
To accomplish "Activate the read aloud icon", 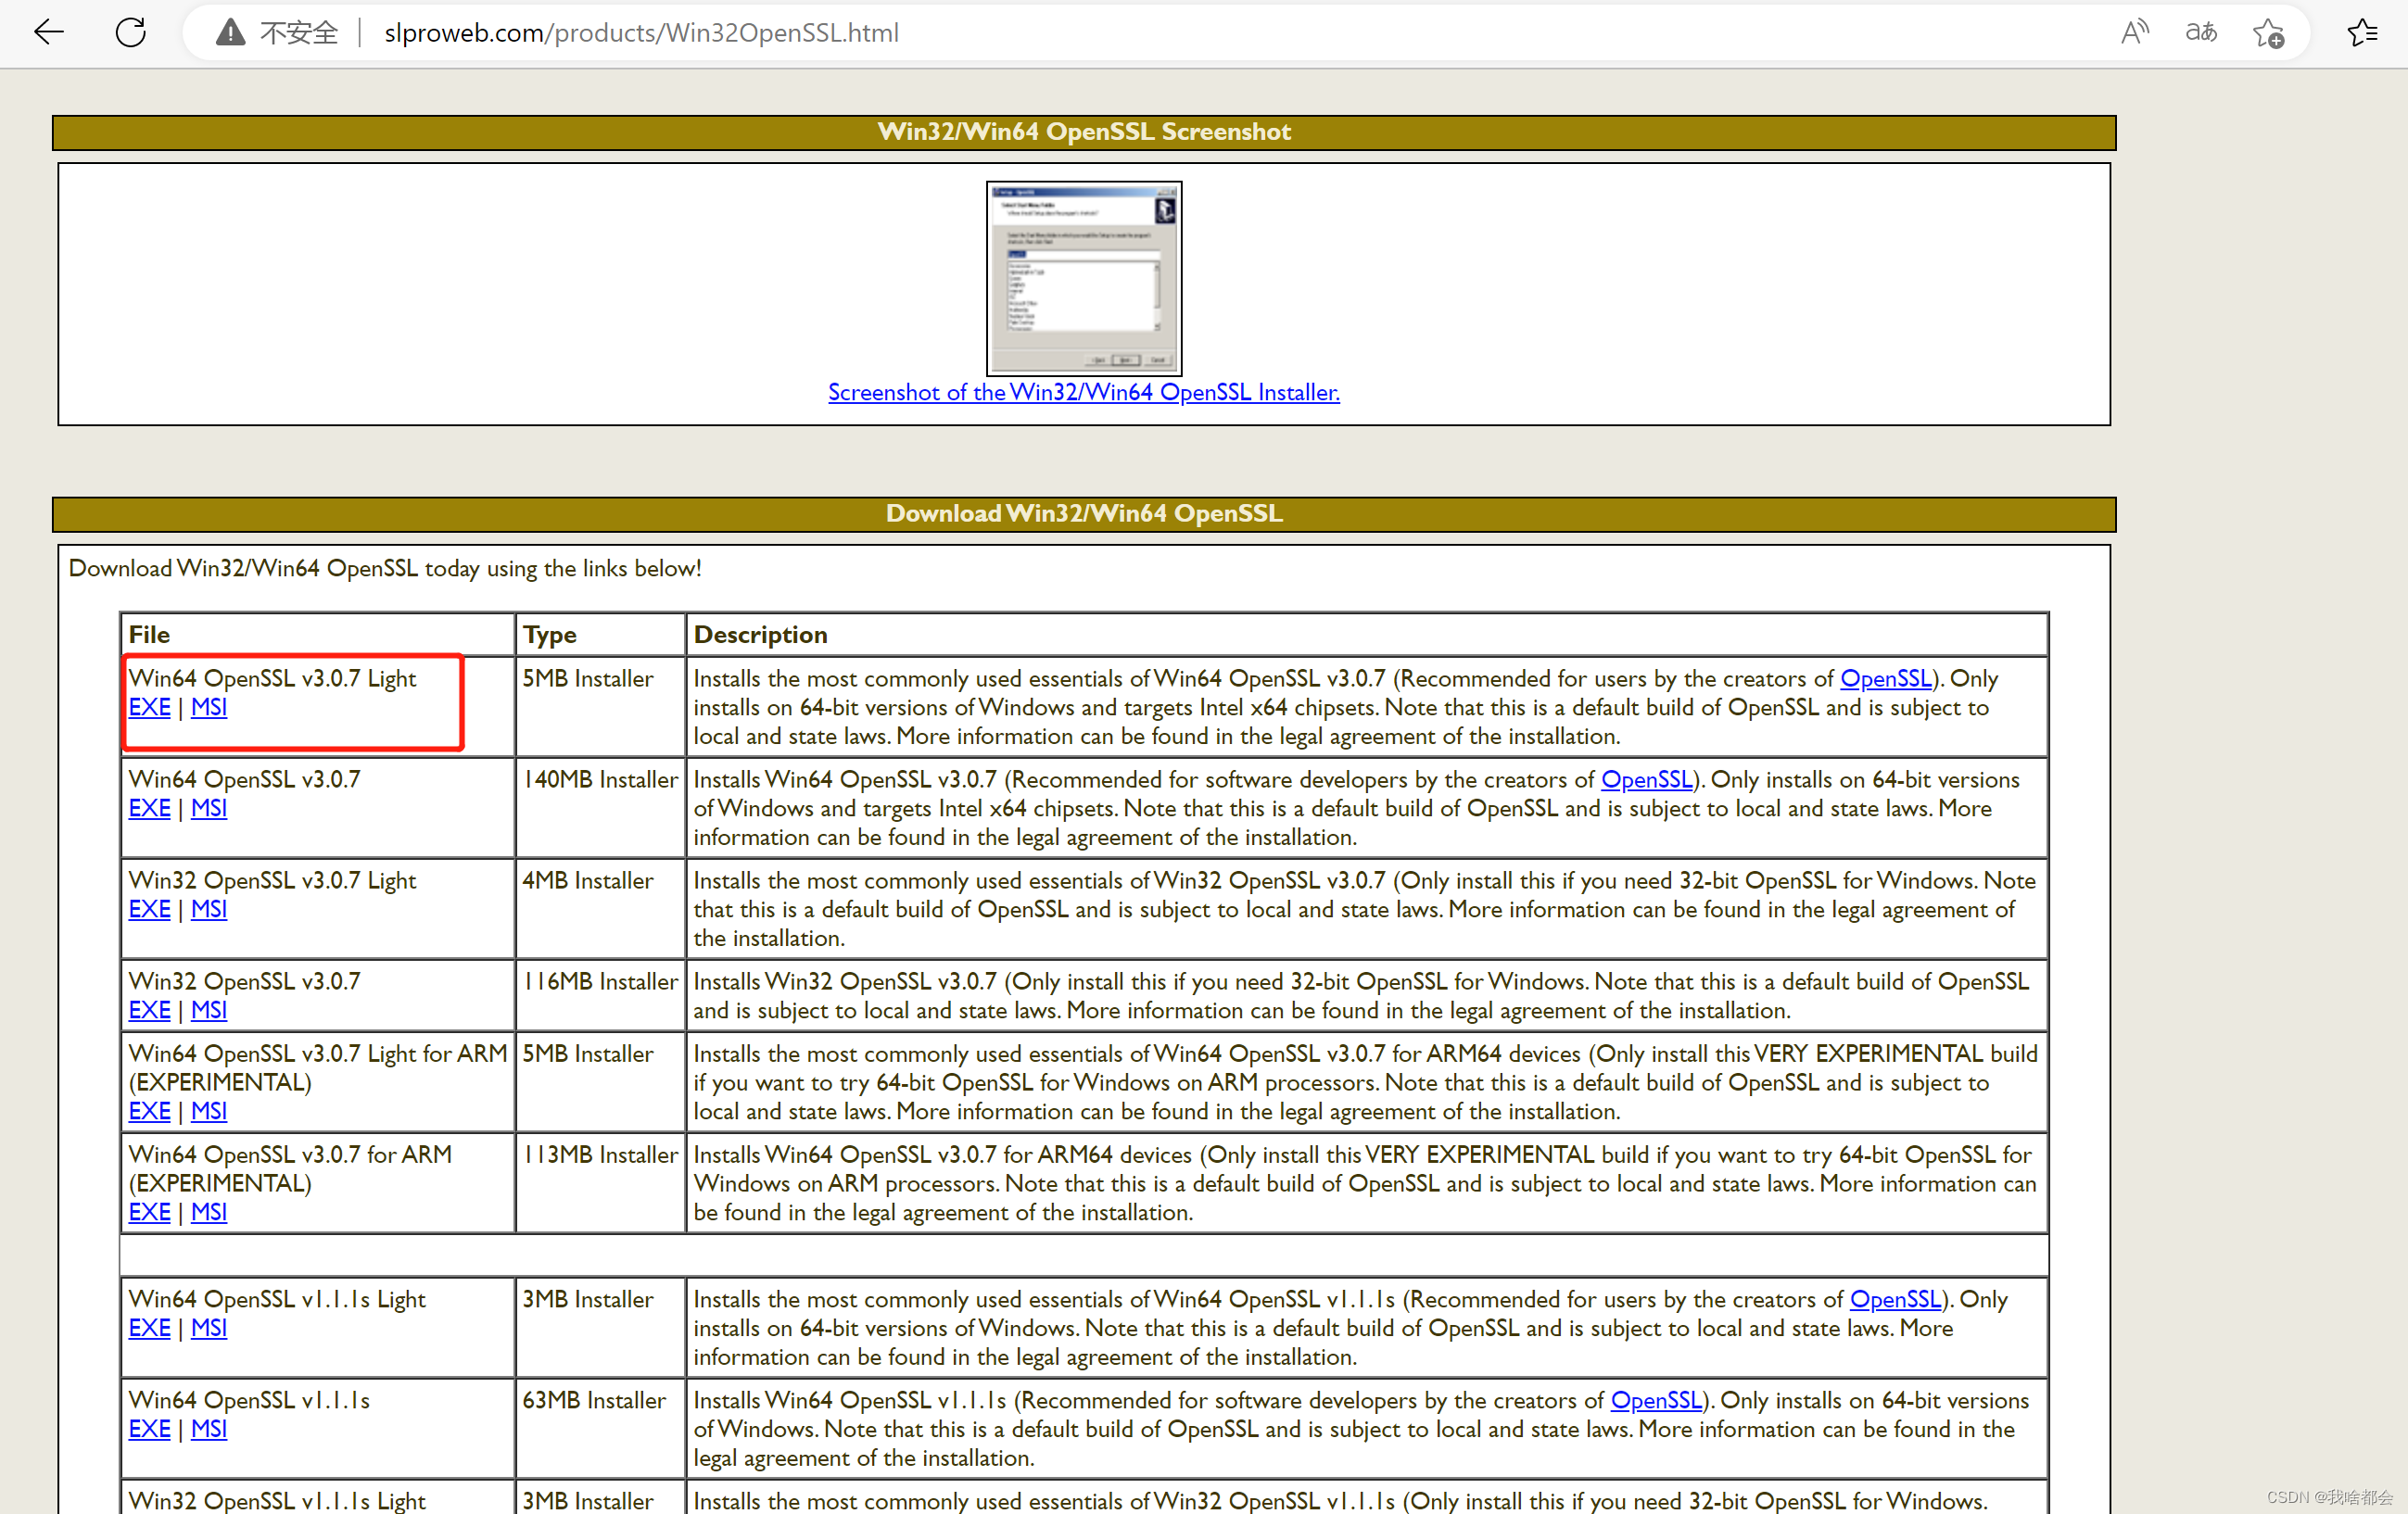I will click(2134, 33).
